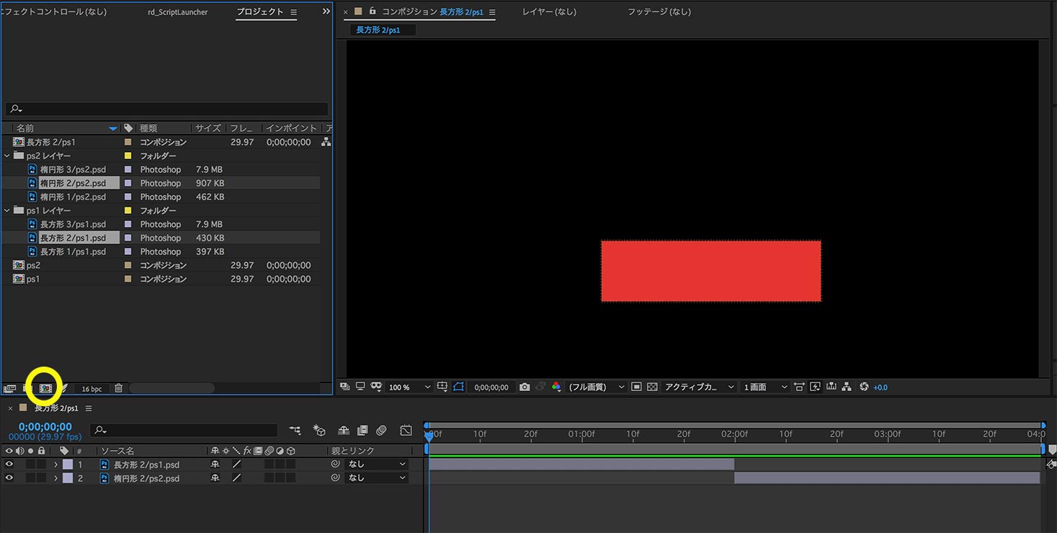This screenshot has width=1057, height=533.
Task: Open the 100 % magnification dropdown
Action: 411,387
